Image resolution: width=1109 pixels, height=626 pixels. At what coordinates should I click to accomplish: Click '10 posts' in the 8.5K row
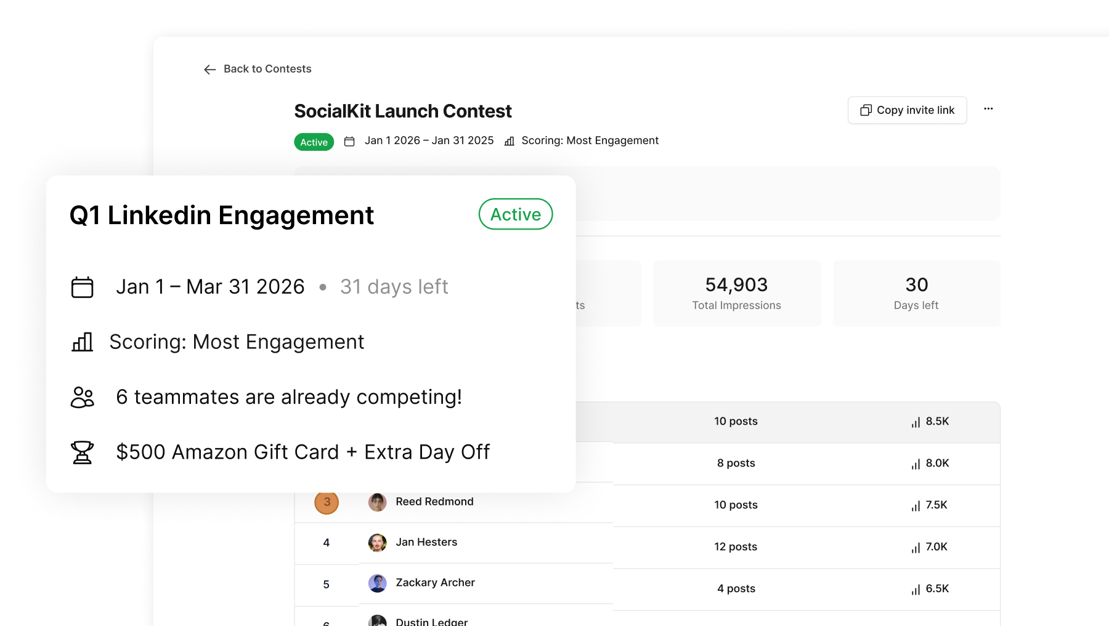(x=736, y=422)
